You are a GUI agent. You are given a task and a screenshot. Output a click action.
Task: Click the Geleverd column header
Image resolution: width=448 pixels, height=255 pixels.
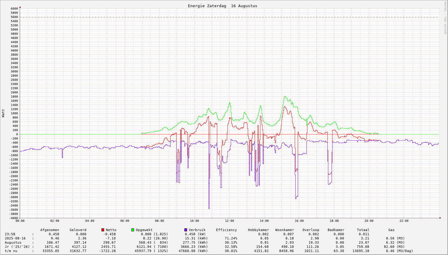pyautogui.click(x=78, y=230)
